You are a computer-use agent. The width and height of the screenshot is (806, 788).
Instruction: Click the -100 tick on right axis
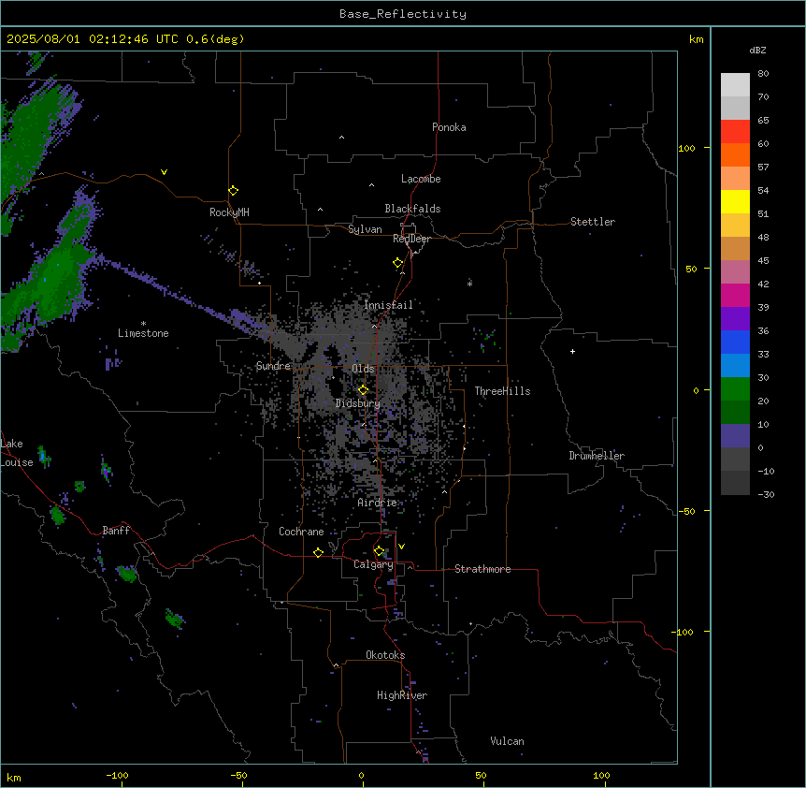point(684,632)
